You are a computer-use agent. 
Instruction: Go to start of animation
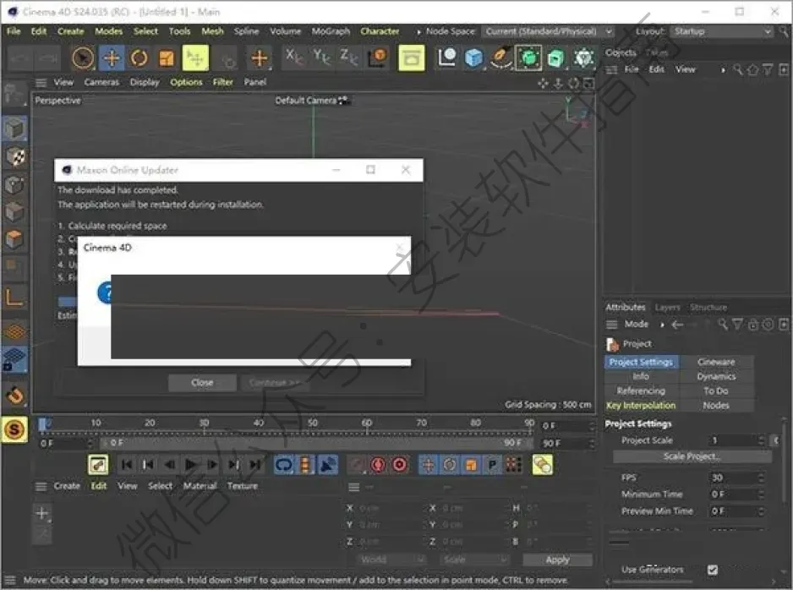[127, 465]
